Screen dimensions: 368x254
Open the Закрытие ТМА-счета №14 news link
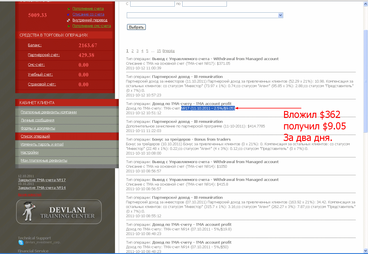(42, 188)
